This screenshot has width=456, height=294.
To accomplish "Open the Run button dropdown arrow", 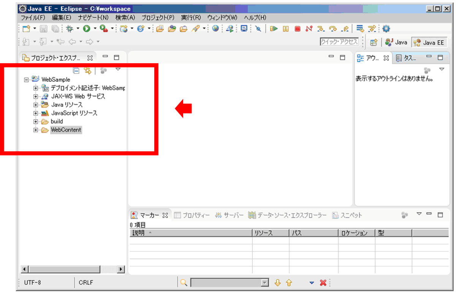I will point(94,29).
